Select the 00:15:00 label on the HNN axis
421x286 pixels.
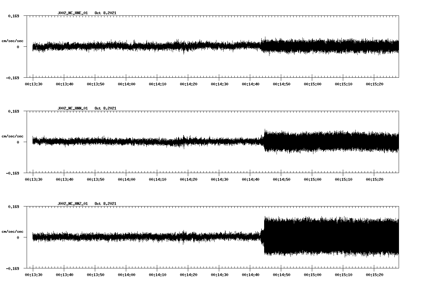click(x=312, y=180)
